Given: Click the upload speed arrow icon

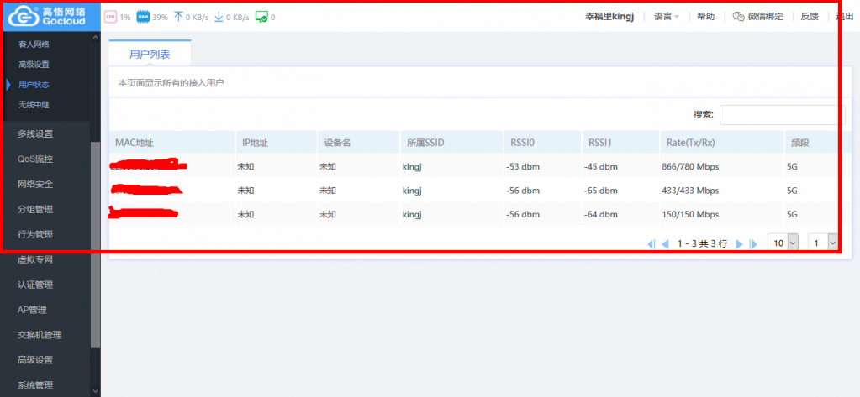Looking at the screenshot, I should click(178, 17).
